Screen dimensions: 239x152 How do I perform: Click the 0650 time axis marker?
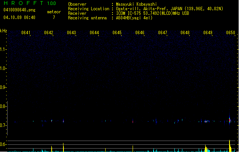tap(231, 33)
